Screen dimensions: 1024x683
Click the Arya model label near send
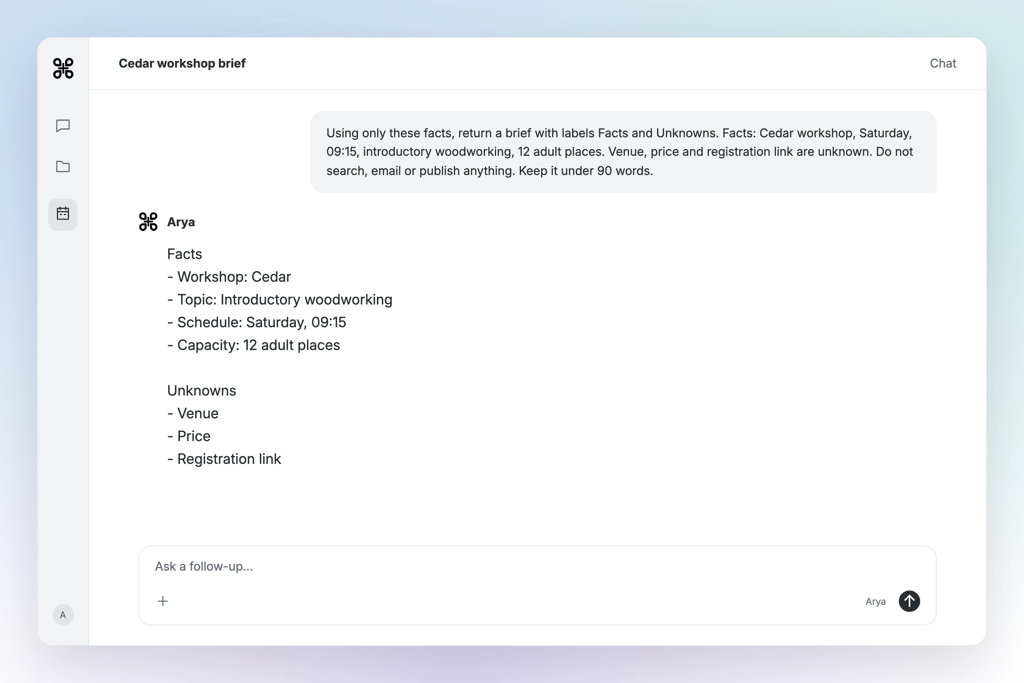coord(875,602)
